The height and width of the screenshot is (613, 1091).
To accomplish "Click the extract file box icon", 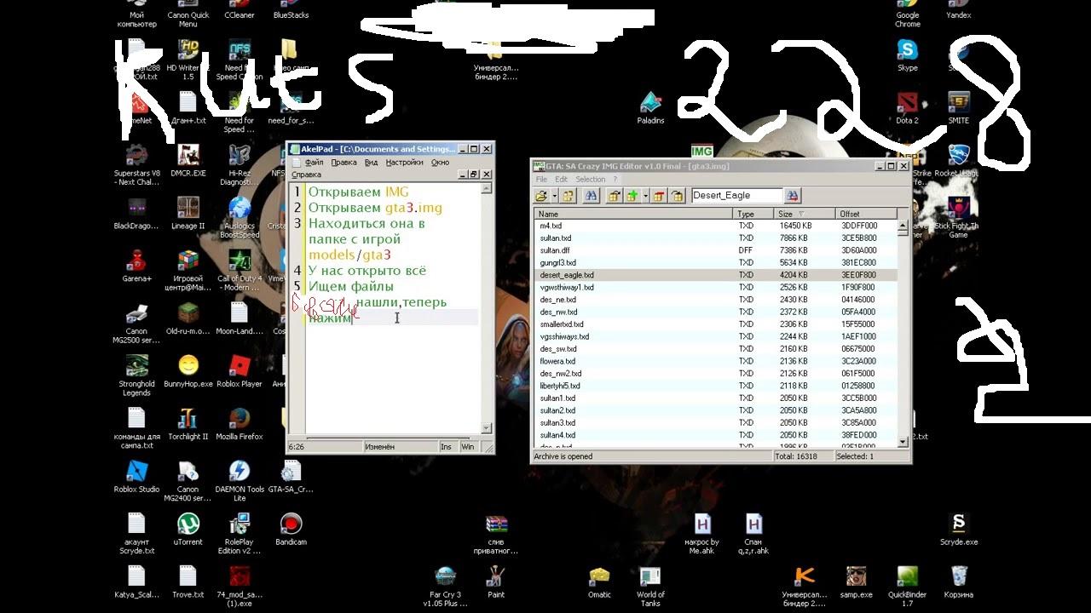I will (x=614, y=196).
